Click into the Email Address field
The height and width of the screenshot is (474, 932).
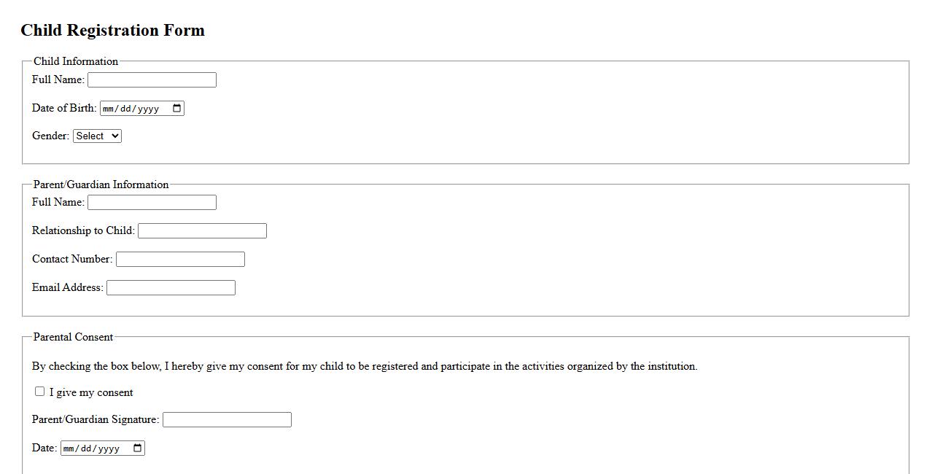(171, 288)
